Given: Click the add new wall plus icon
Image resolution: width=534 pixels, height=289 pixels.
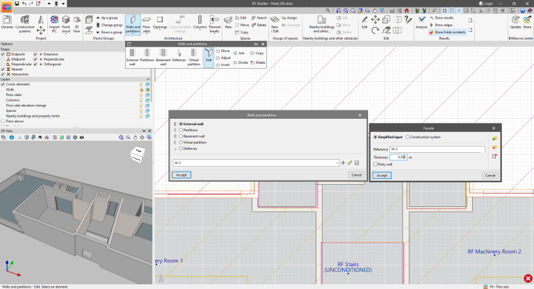Looking at the screenshot, I should click(x=343, y=163).
